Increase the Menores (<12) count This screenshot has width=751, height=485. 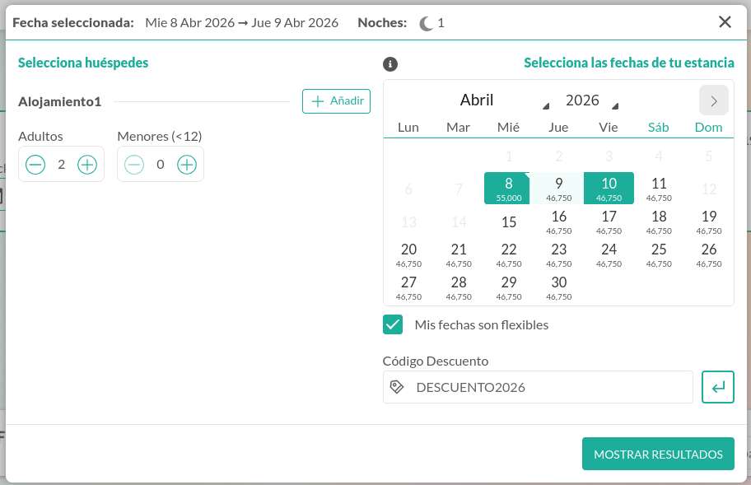click(x=187, y=165)
